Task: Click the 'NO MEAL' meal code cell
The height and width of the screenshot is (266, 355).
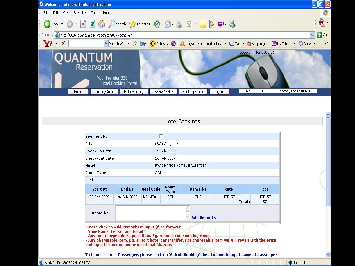Action: (150, 197)
